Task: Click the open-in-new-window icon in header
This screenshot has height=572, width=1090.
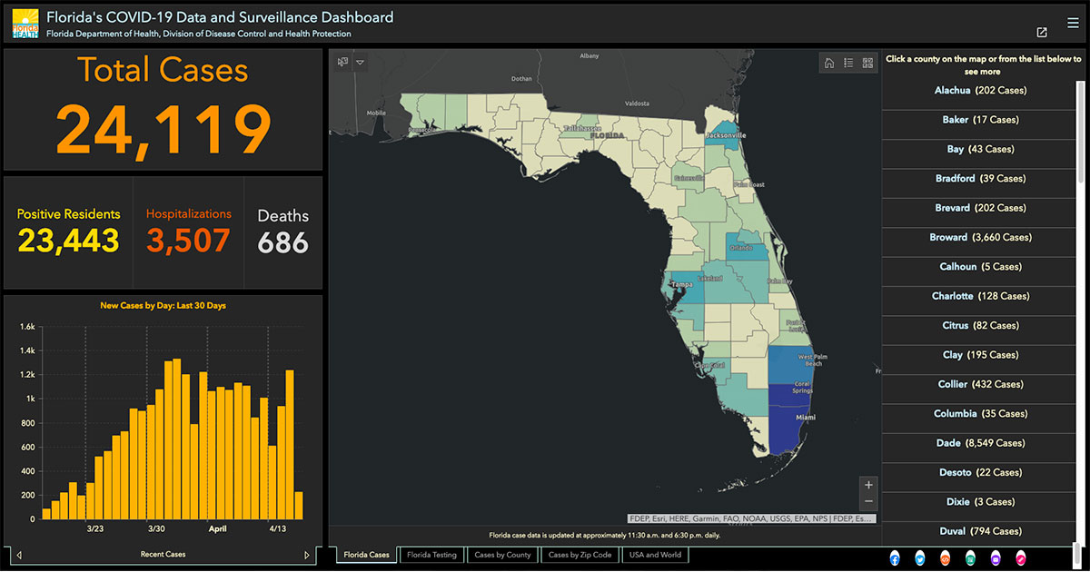Action: click(1042, 33)
